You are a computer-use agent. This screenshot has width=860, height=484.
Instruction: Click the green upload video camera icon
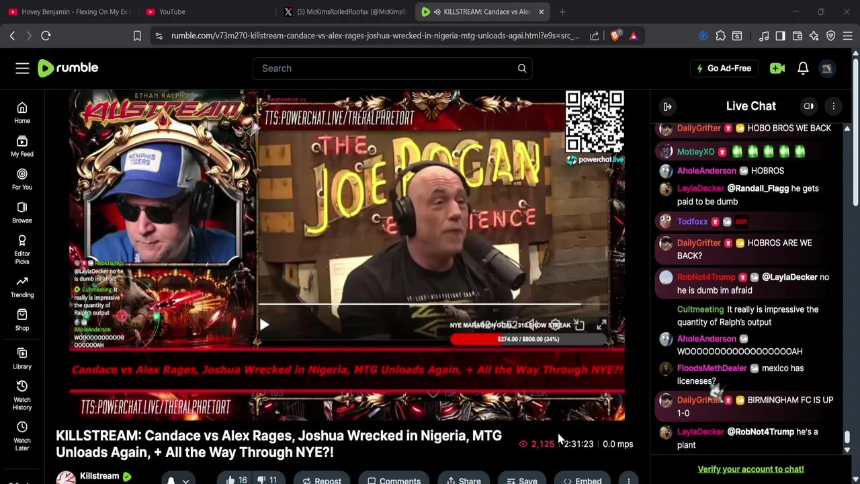777,68
